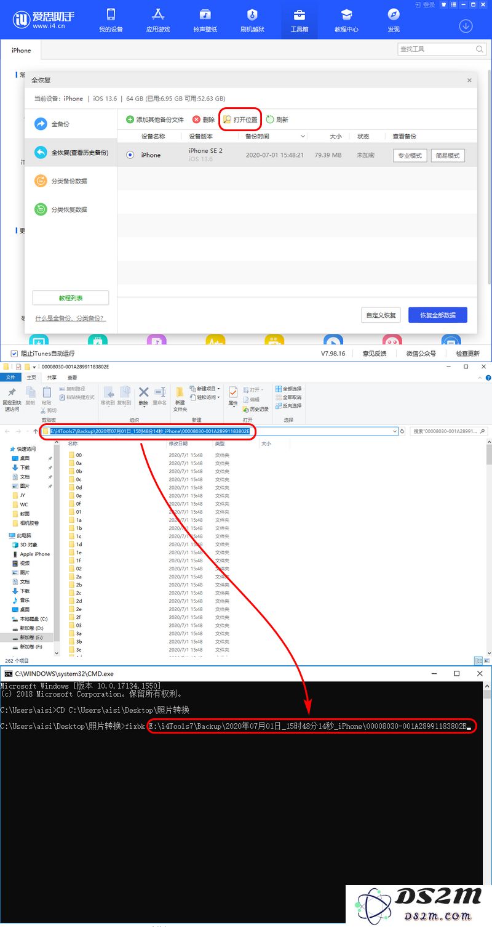This screenshot has width=492, height=927.
Task: Click the 恢复全部数据 button
Action: [438, 315]
